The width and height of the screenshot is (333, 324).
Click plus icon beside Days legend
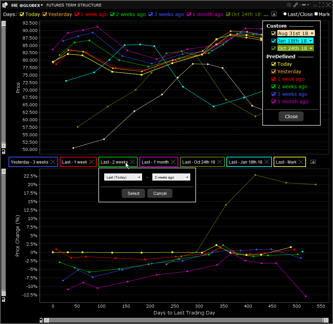274,14
